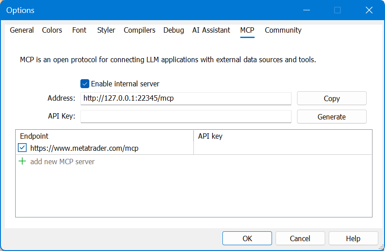
Task: Select 'add new MCP server' row text
Action: [63, 162]
